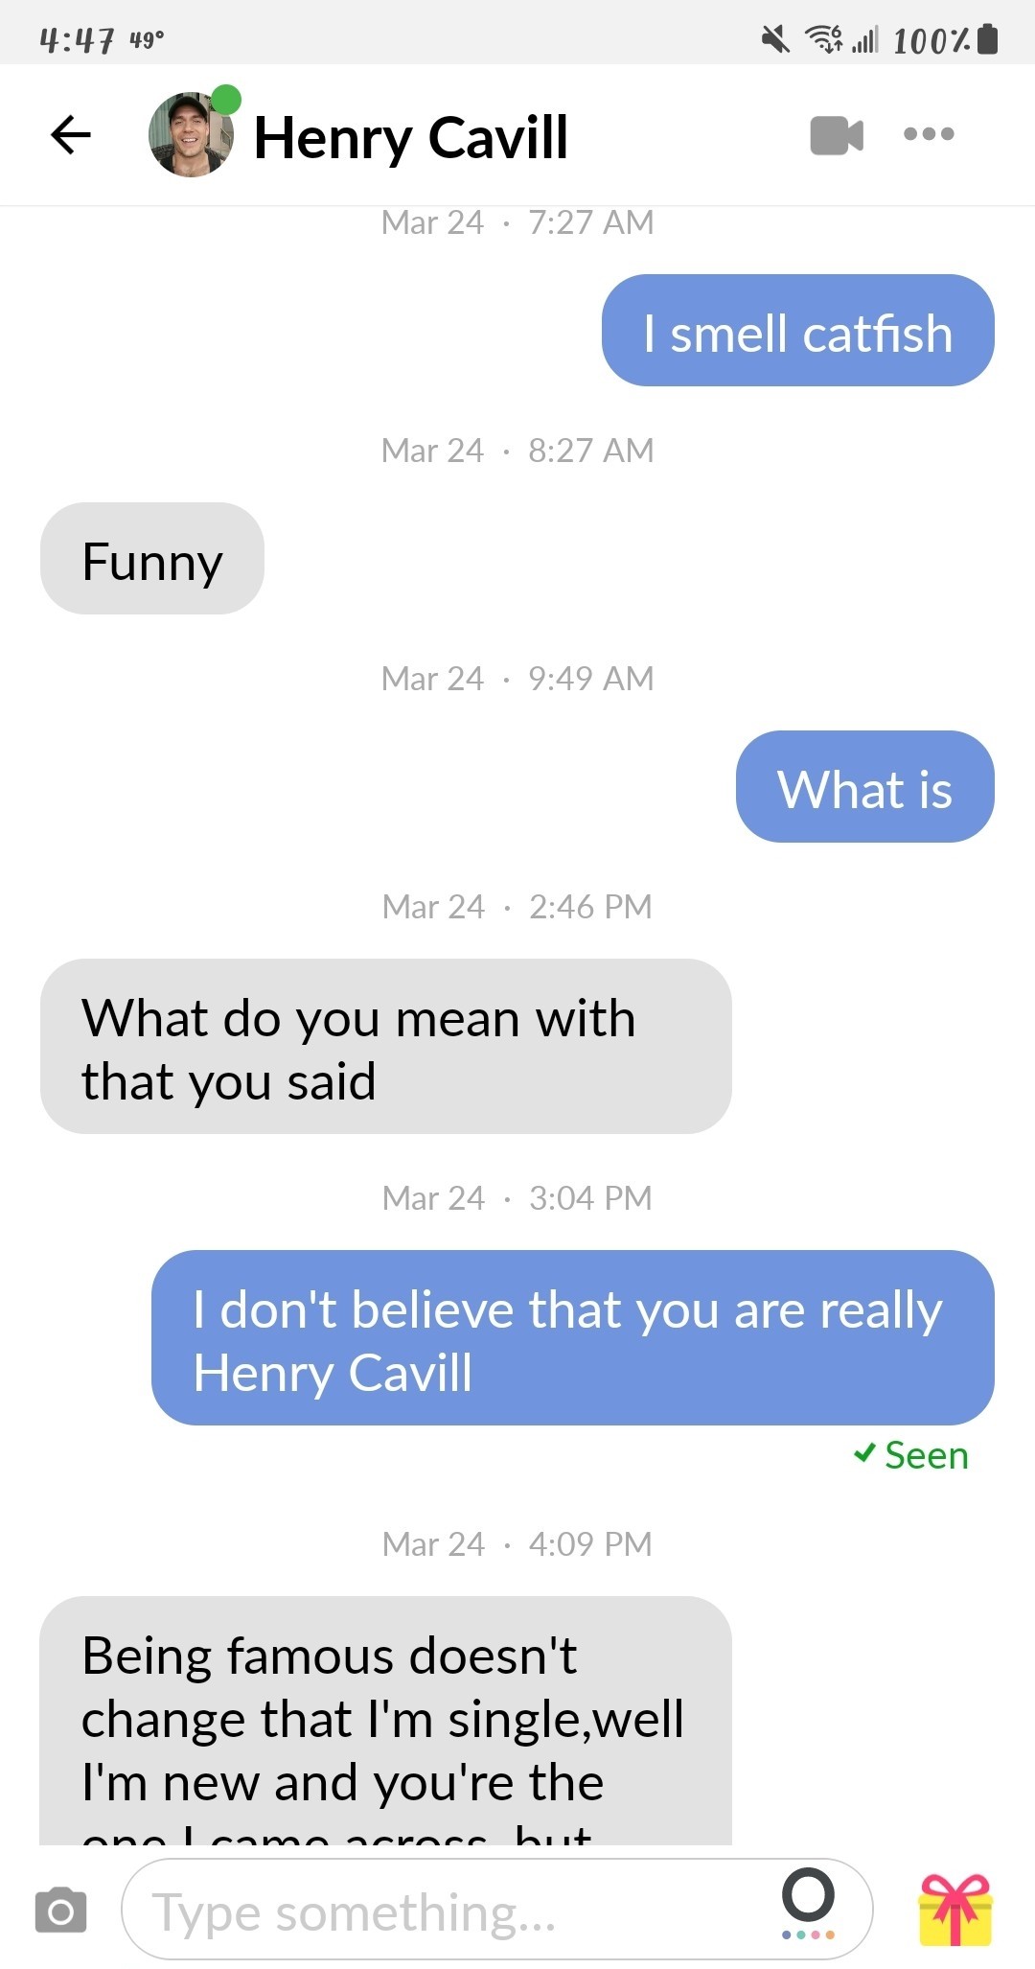Open camera to attach a photo
Screen dimensions: 1035x1969
pos(60,1910)
